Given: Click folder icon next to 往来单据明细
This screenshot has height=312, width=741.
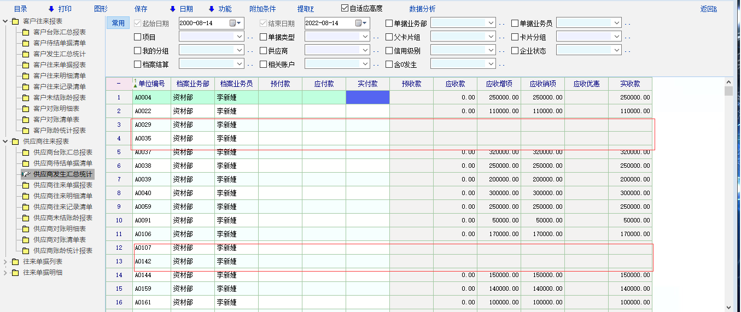Looking at the screenshot, I should 15,273.
